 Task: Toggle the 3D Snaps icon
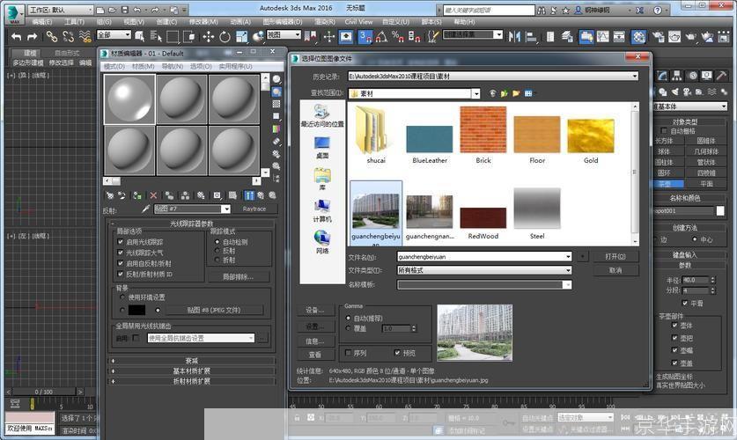(365, 36)
